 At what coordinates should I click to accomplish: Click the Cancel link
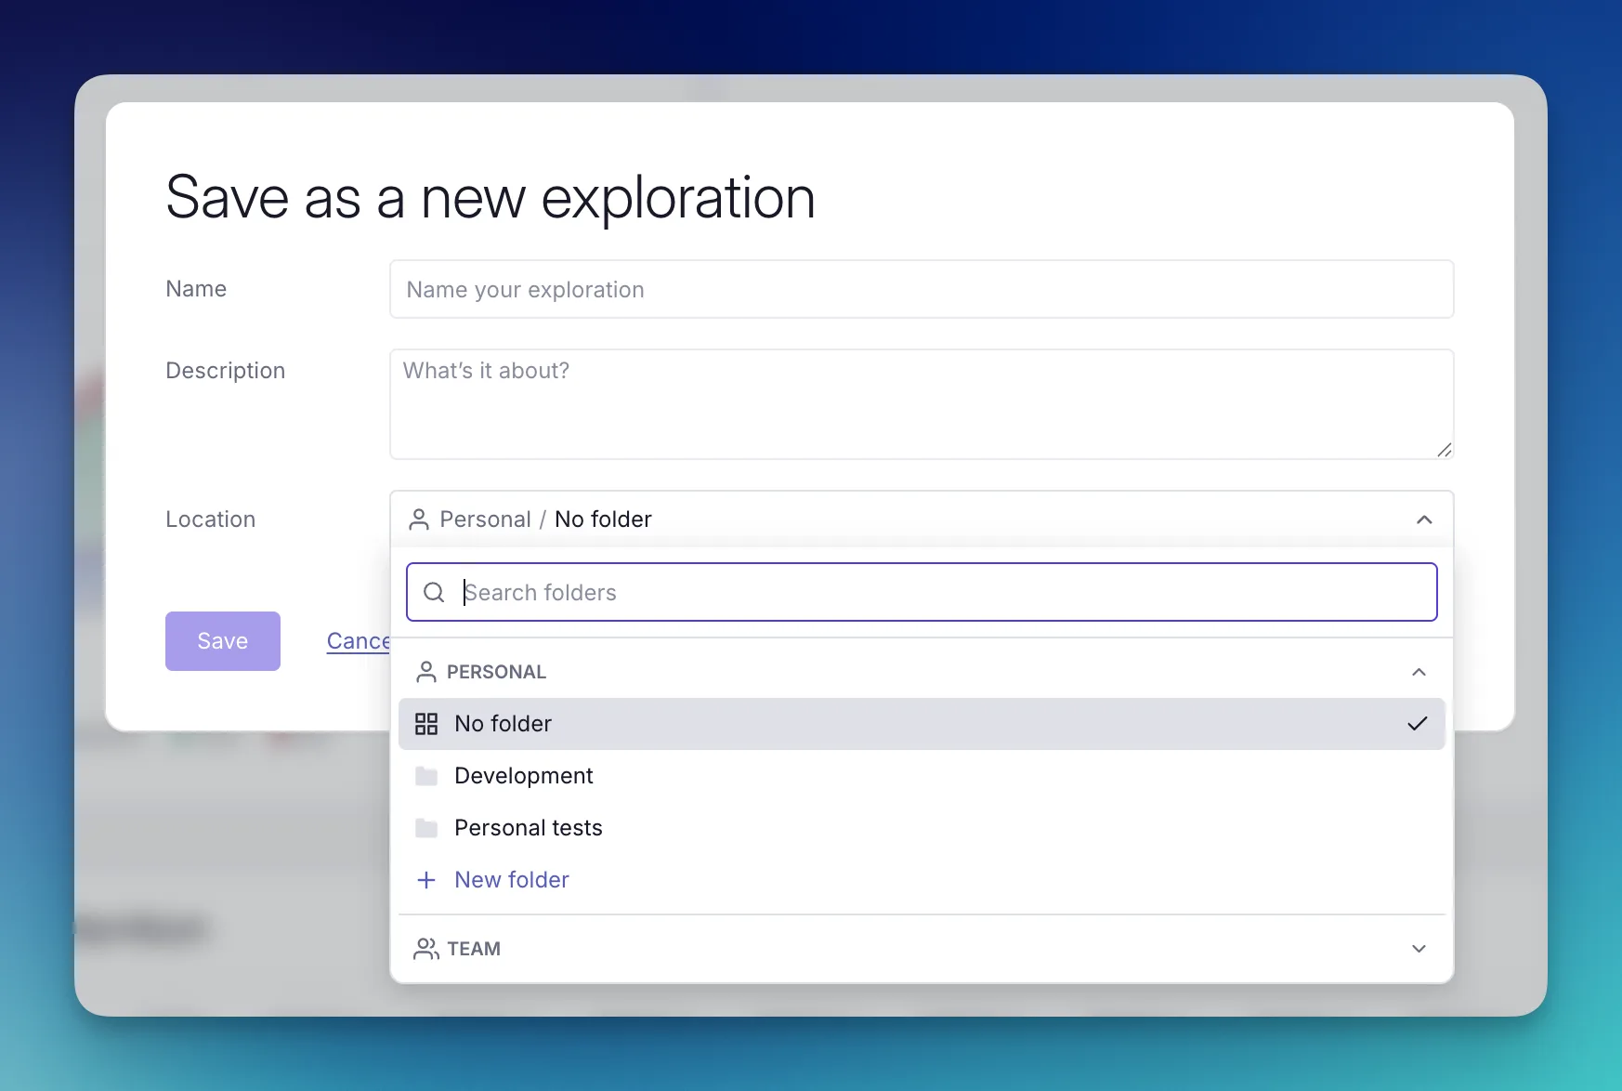[x=359, y=641]
